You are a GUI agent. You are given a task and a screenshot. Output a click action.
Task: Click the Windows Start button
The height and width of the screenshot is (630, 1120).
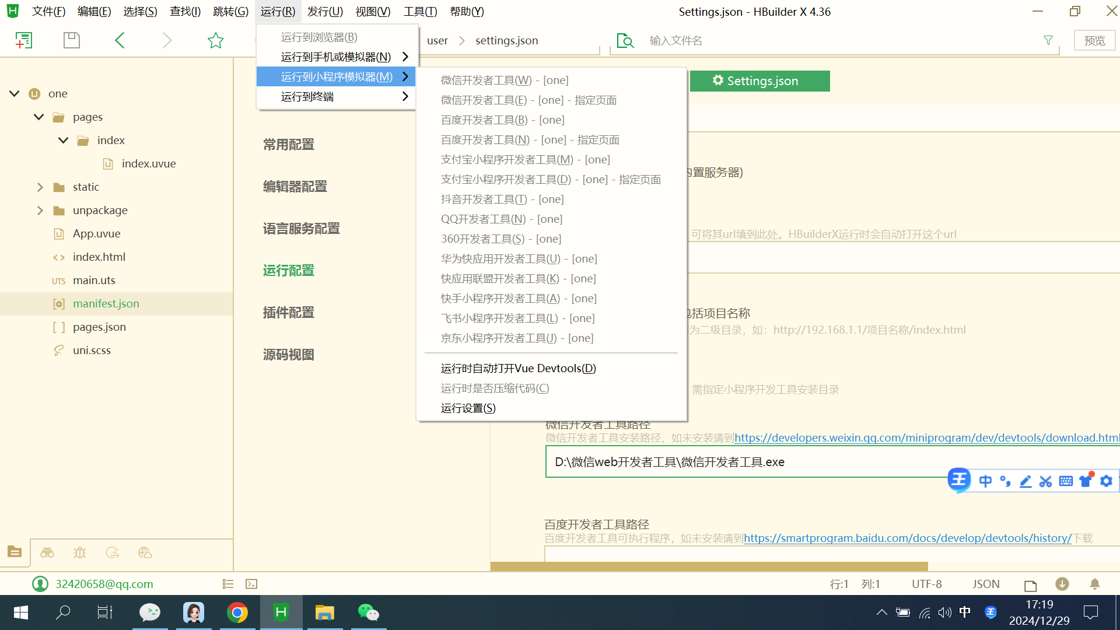pyautogui.click(x=21, y=612)
